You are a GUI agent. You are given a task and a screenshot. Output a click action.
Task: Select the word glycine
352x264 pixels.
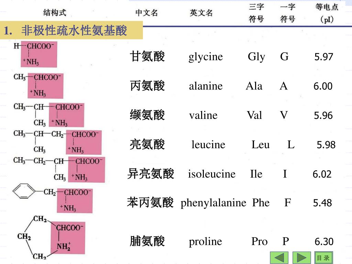pos(206,57)
